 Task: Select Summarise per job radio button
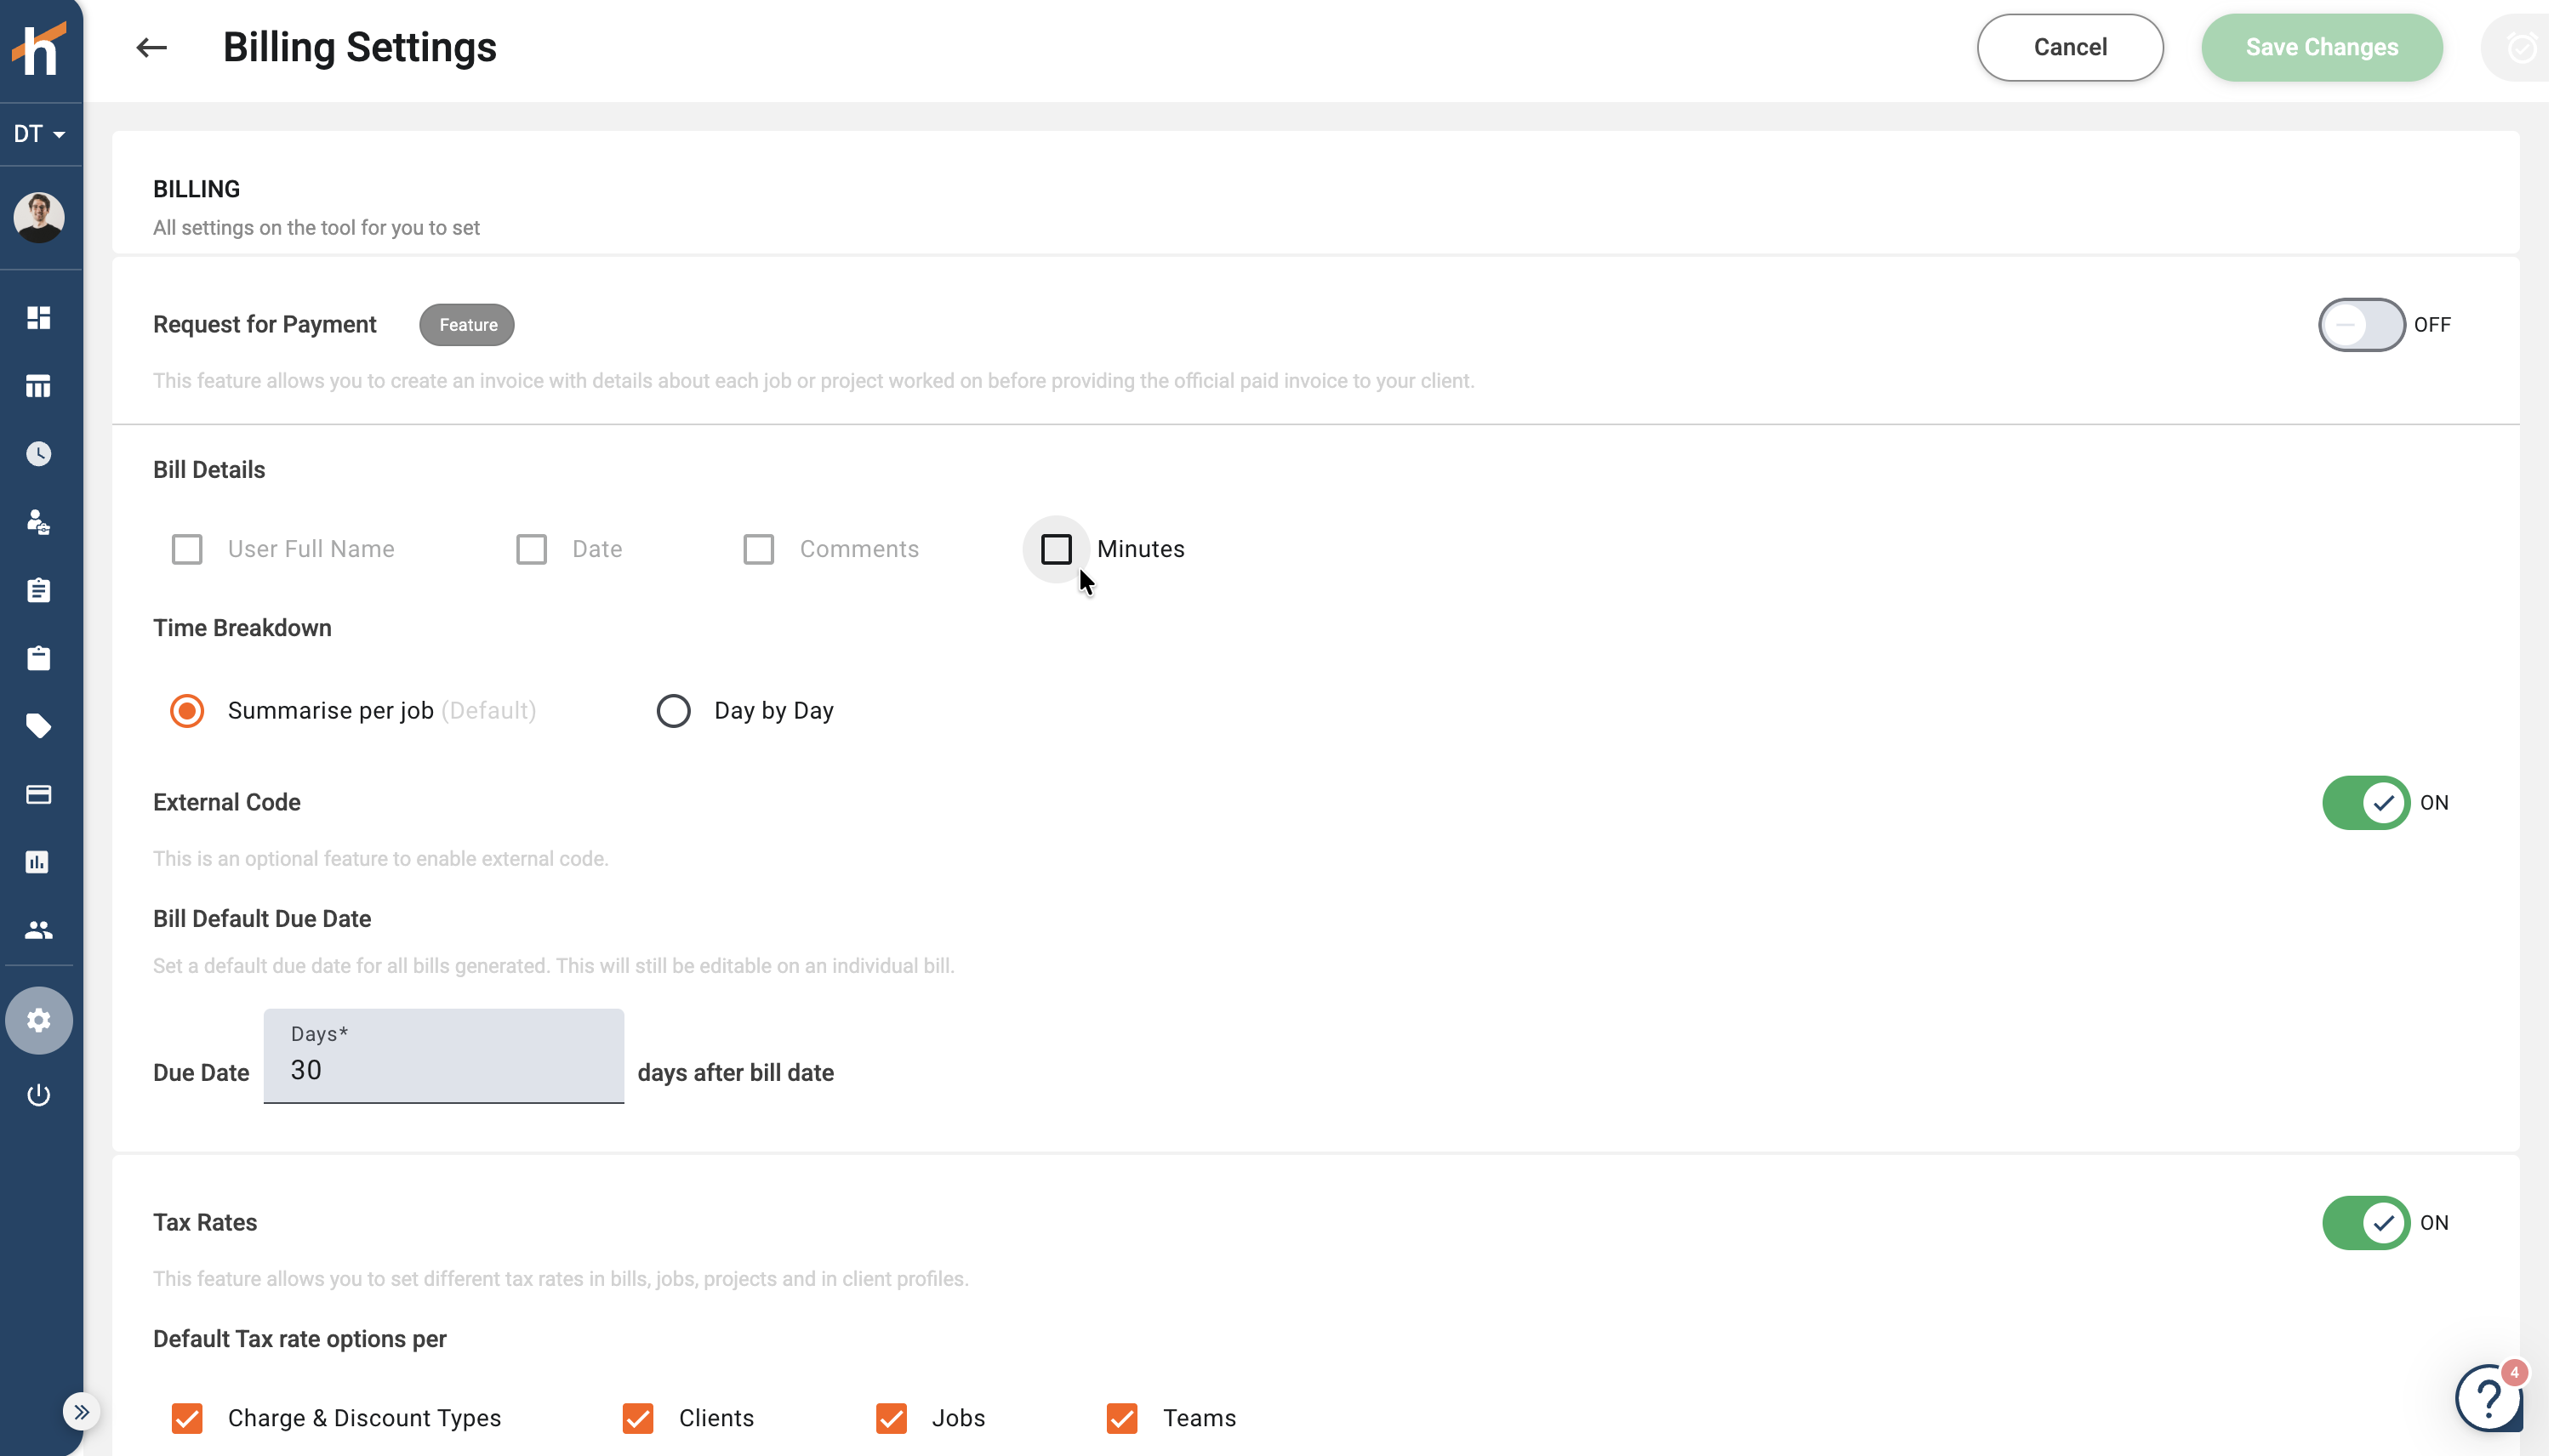pyautogui.click(x=187, y=711)
